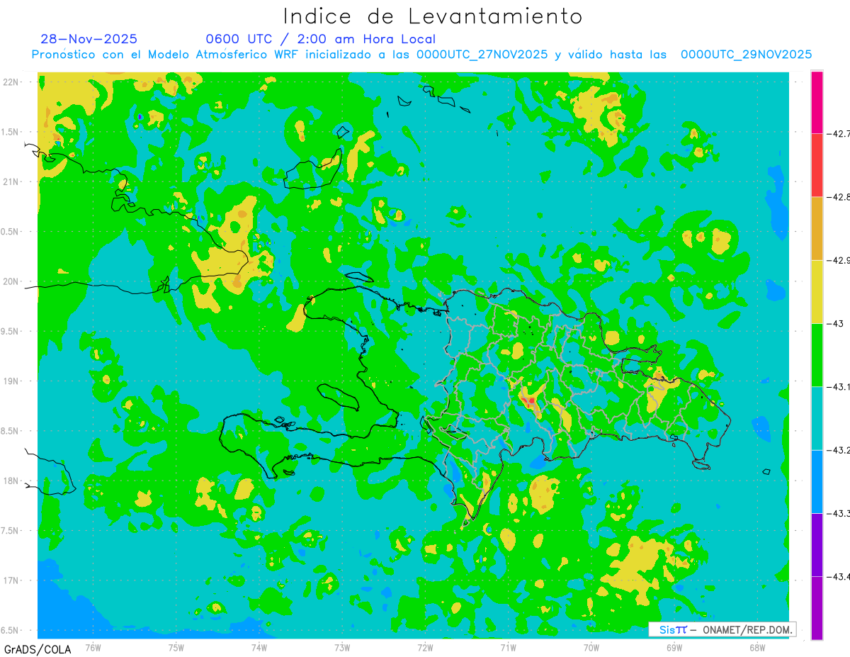Pick the cyan swatch in the colorbar

817,418
